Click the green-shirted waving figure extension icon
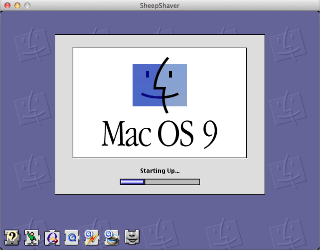320x250 pixels. pos(32,237)
